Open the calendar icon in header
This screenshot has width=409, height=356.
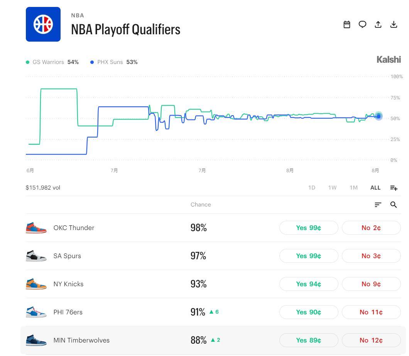tap(346, 25)
